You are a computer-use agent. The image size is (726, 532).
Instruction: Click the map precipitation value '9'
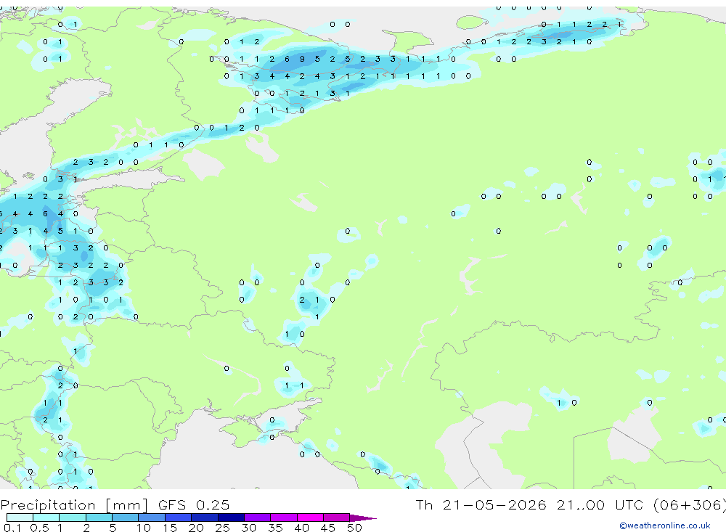[x=302, y=60]
